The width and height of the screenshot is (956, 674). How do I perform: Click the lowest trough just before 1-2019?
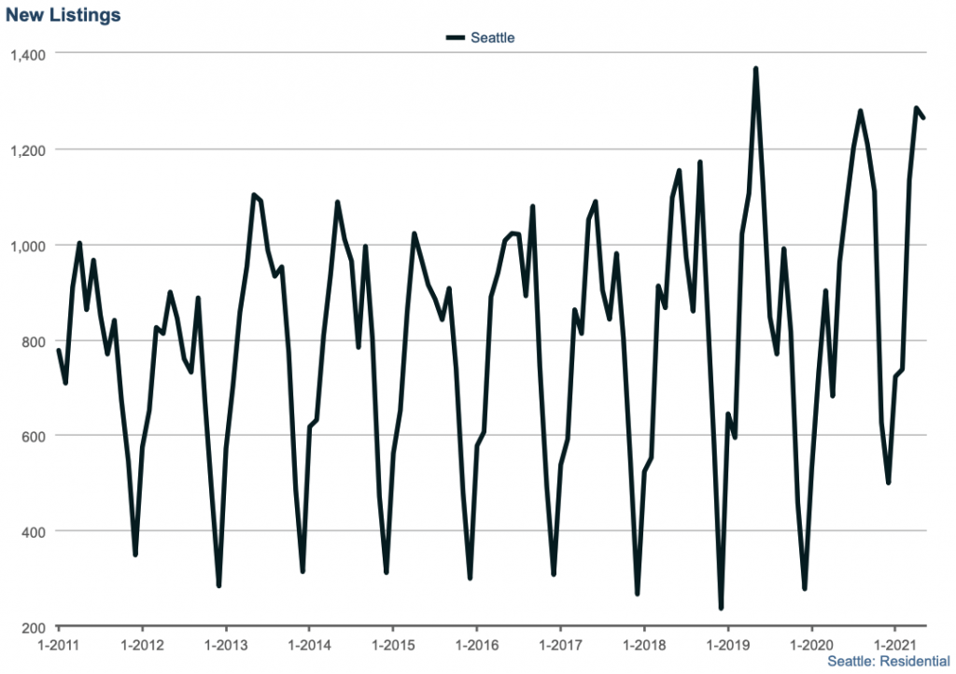[721, 609]
